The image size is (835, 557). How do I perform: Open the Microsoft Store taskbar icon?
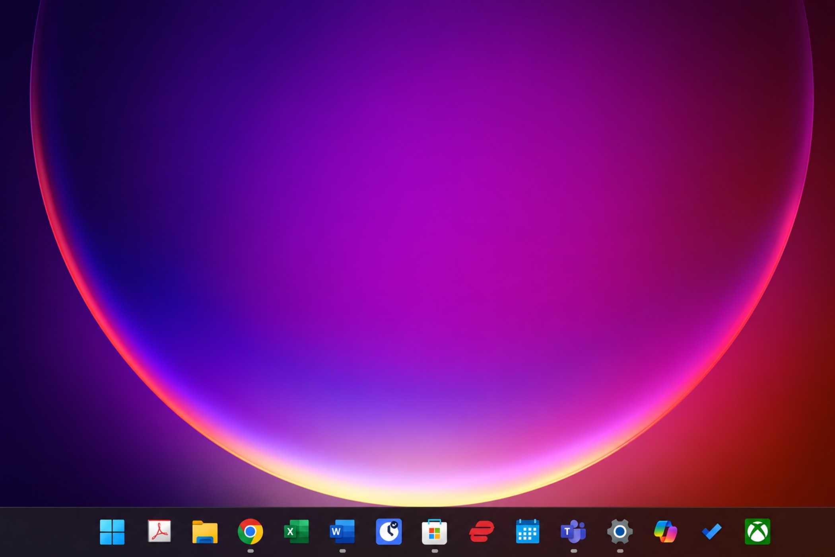pyautogui.click(x=434, y=532)
